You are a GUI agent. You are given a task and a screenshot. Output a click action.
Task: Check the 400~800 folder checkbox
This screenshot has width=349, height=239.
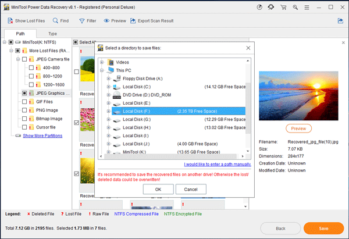click(x=31, y=67)
